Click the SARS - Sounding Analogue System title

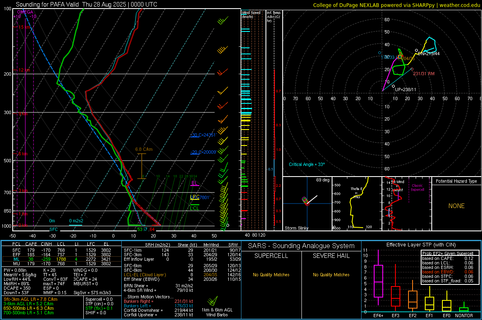(301, 246)
